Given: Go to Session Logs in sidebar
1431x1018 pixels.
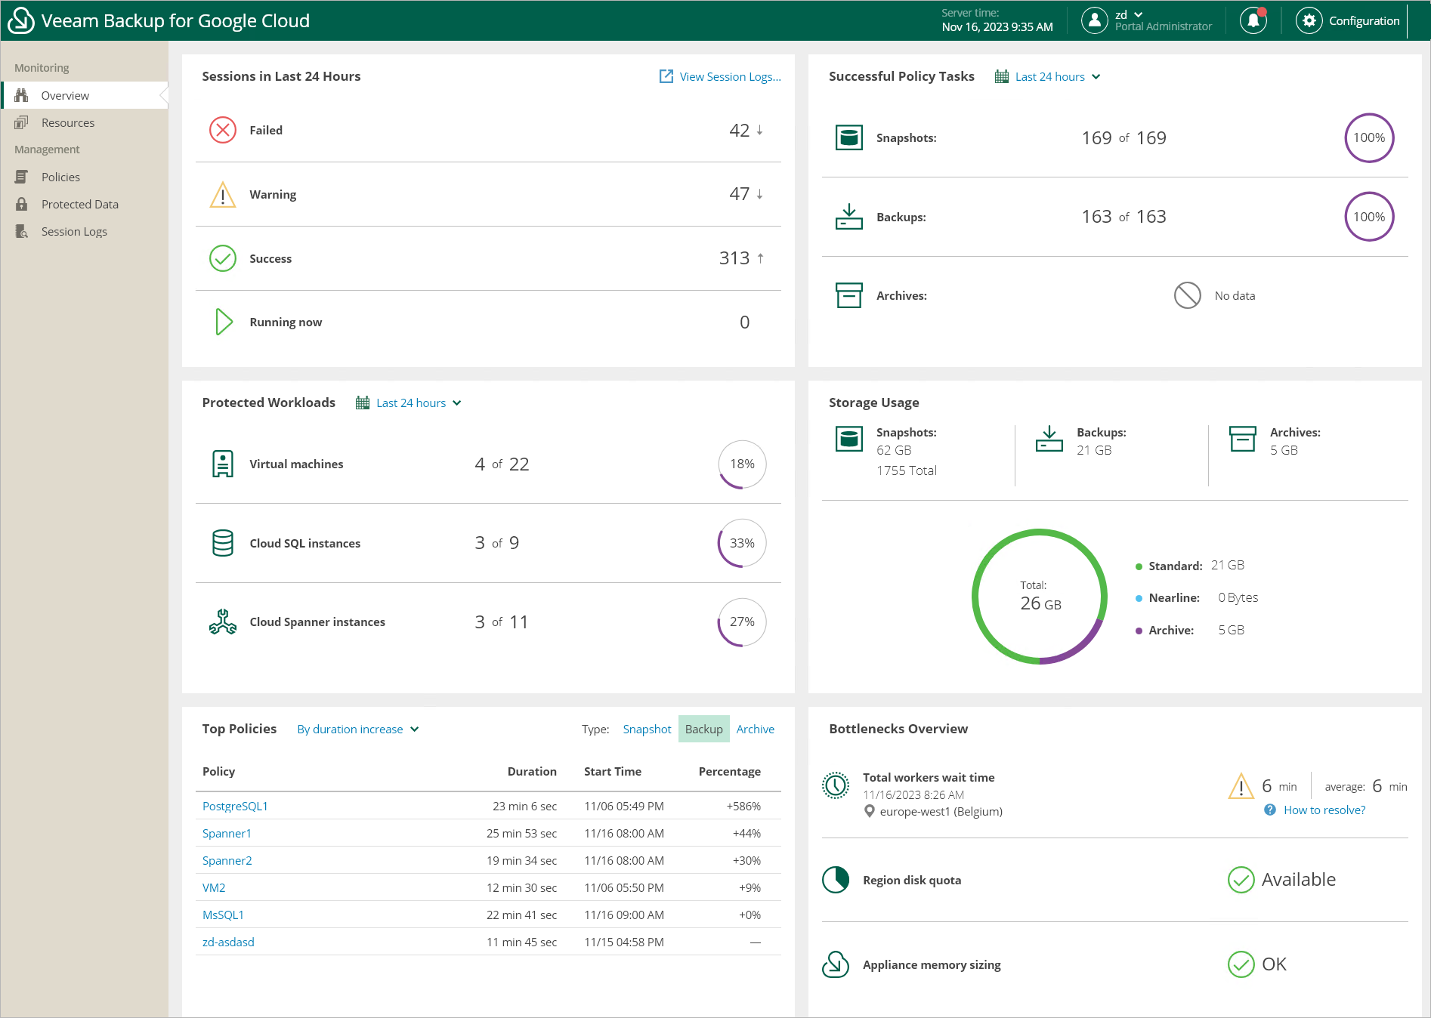Looking at the screenshot, I should [74, 232].
